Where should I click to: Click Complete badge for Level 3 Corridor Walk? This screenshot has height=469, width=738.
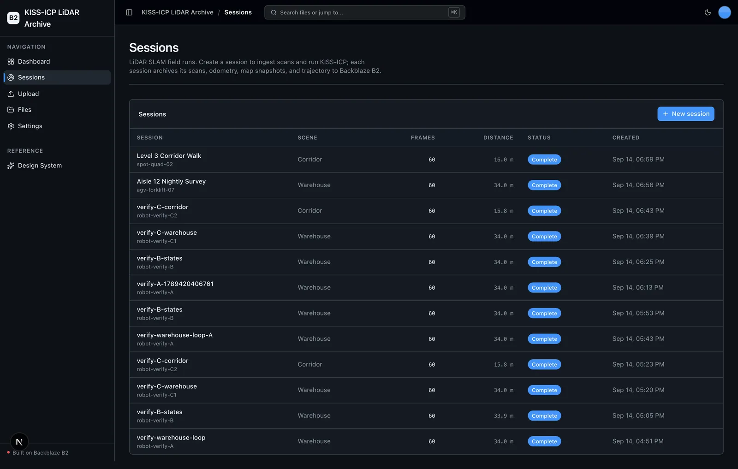click(x=544, y=160)
